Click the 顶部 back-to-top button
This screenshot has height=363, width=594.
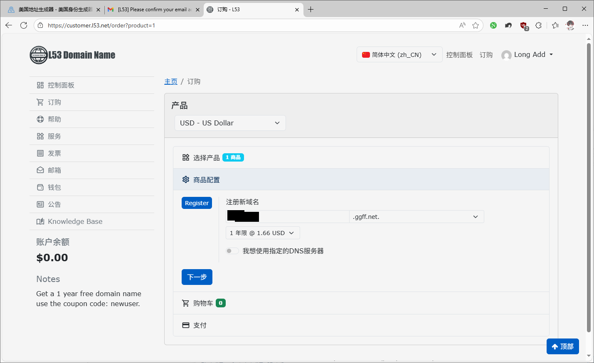point(562,346)
